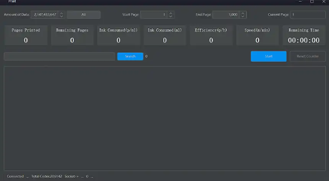The image size is (329, 181).
Task: Click the Start Page up arrow
Action: point(171,13)
